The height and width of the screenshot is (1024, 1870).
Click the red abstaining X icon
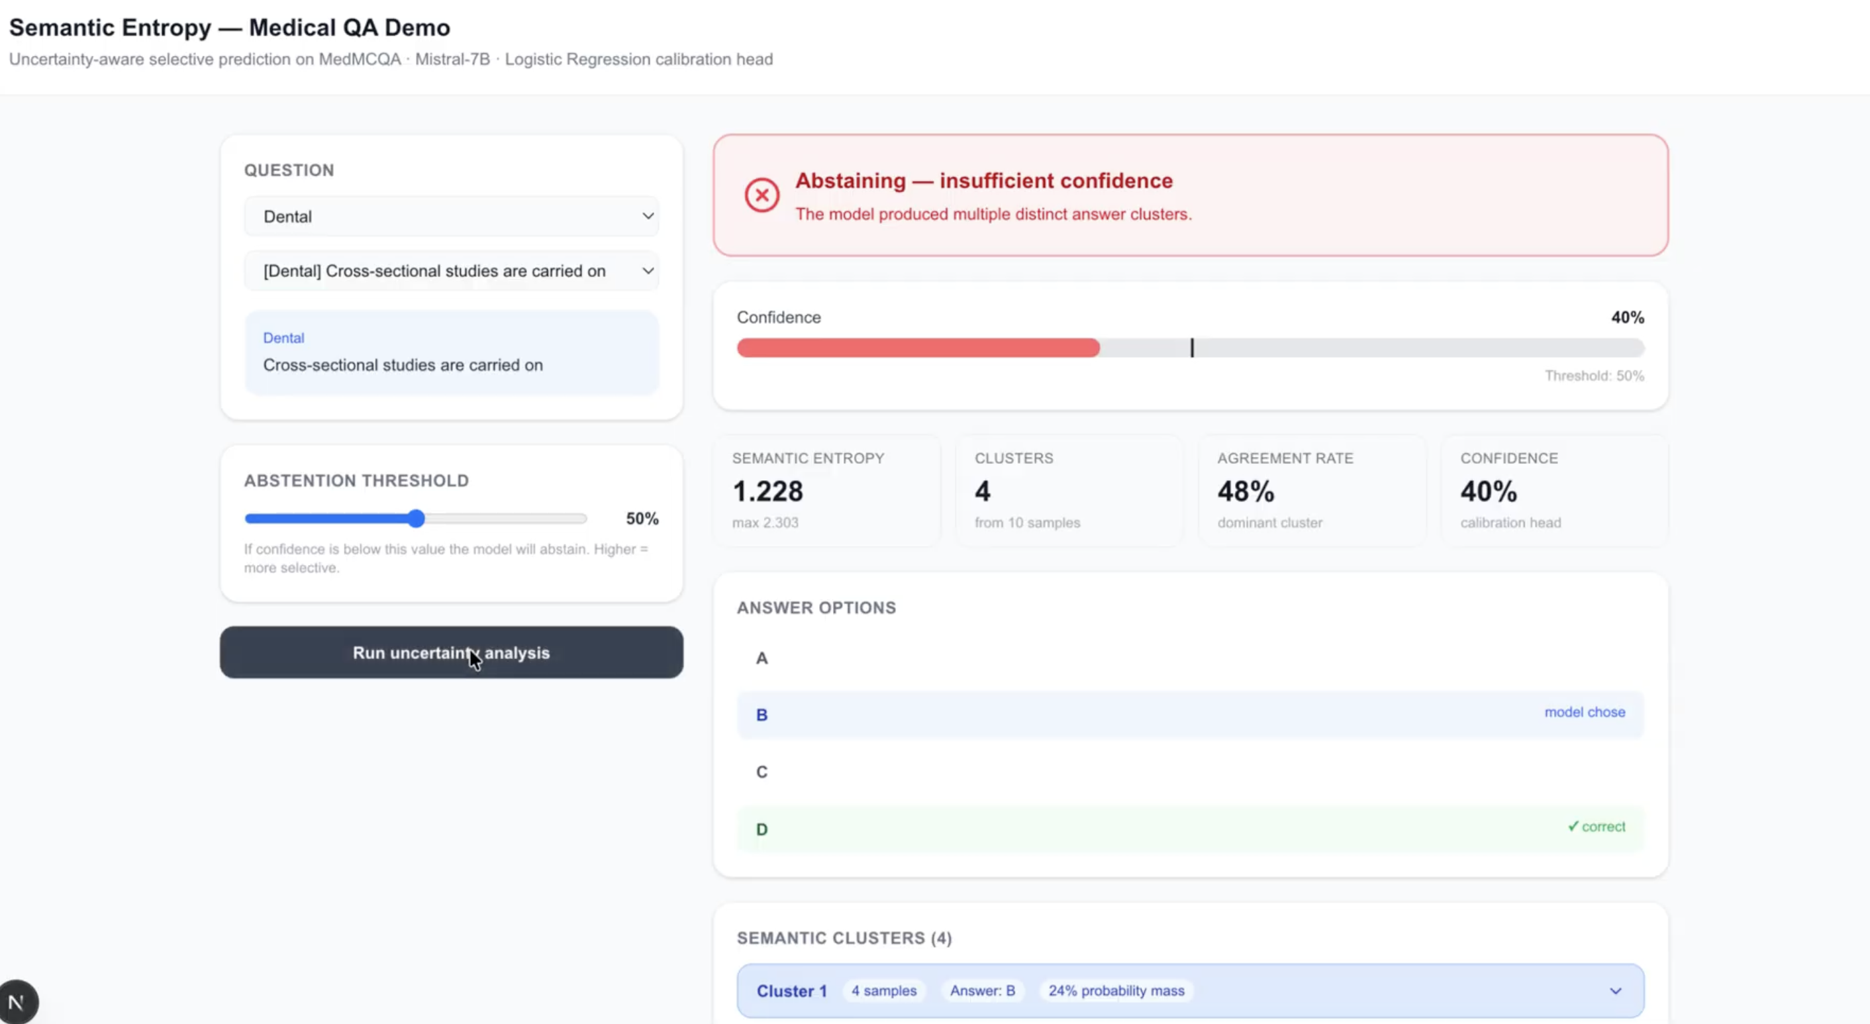[x=762, y=195]
